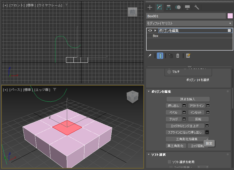The height and width of the screenshot is (170, 234).
Task: Click the trash Remove Modifier icon
Action: (x=178, y=56)
